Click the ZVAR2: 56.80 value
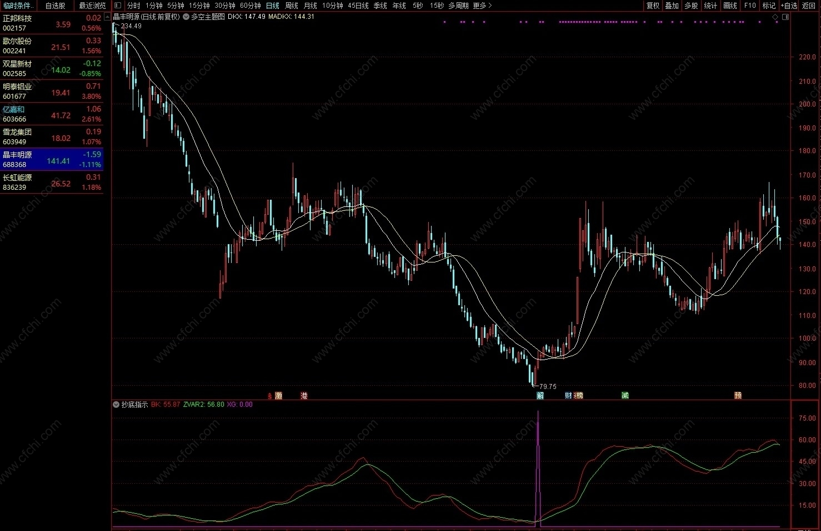 point(203,404)
